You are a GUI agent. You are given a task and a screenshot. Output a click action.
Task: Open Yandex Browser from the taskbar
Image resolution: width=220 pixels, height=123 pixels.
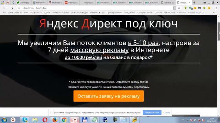[x=75, y=120]
